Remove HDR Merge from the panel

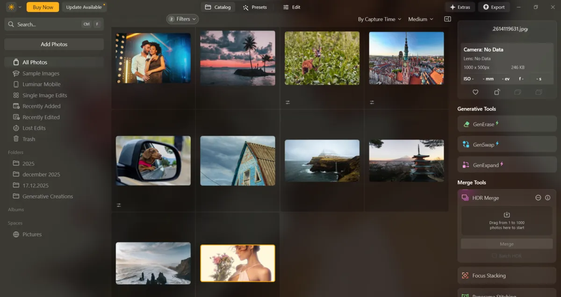click(x=538, y=198)
